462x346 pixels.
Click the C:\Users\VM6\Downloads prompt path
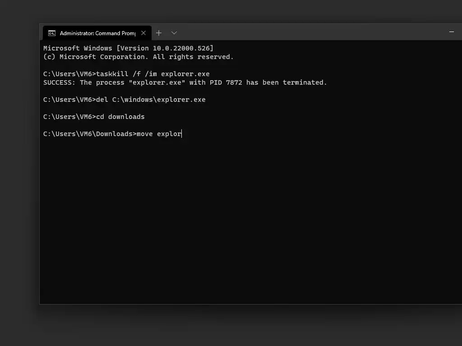point(88,134)
